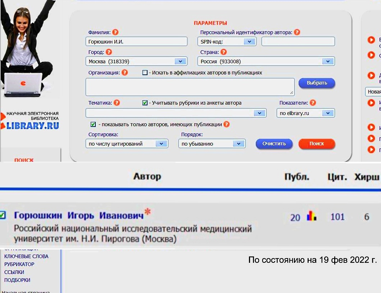Open Сортировка dropdown by citation count

161,144
